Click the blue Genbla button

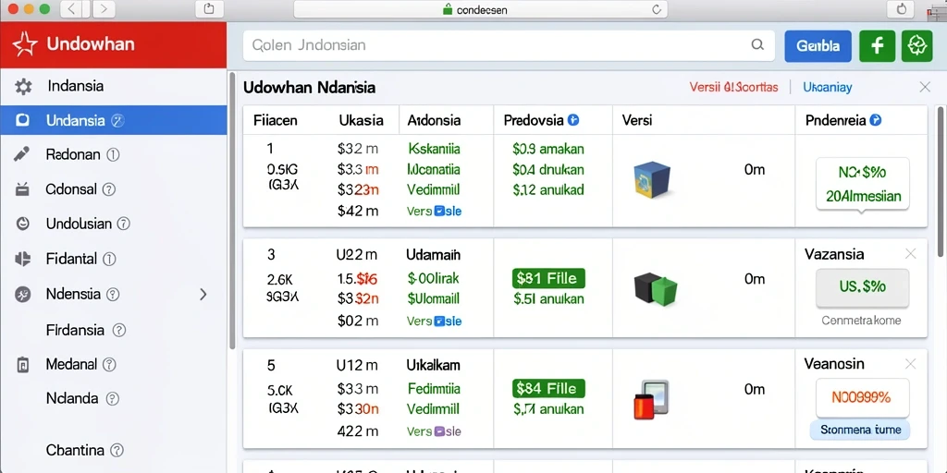pyautogui.click(x=818, y=46)
